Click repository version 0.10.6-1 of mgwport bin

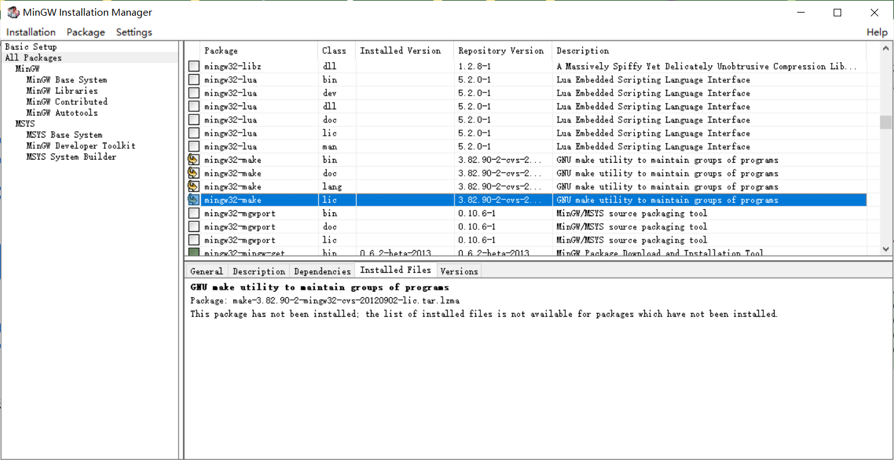click(477, 213)
